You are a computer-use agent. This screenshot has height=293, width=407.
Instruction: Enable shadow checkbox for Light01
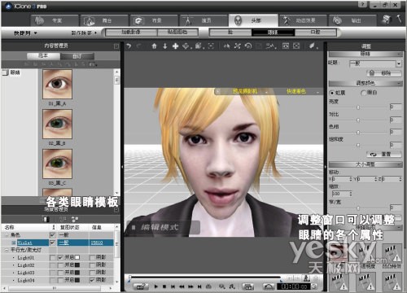click(x=92, y=257)
